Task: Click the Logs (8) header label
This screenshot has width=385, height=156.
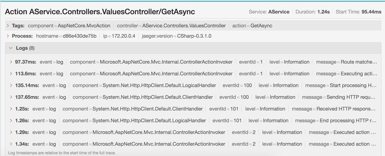Action: 25,48
